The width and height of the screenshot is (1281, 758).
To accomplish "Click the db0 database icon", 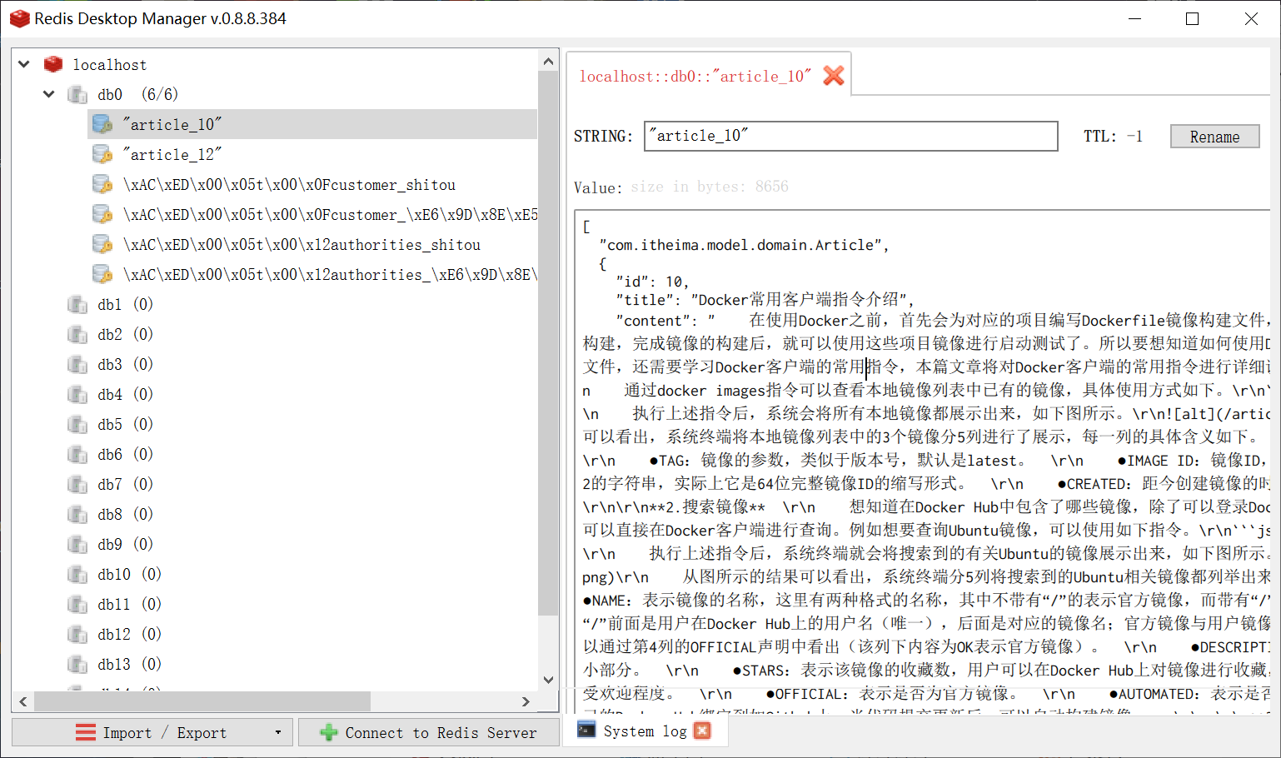I will click(77, 94).
